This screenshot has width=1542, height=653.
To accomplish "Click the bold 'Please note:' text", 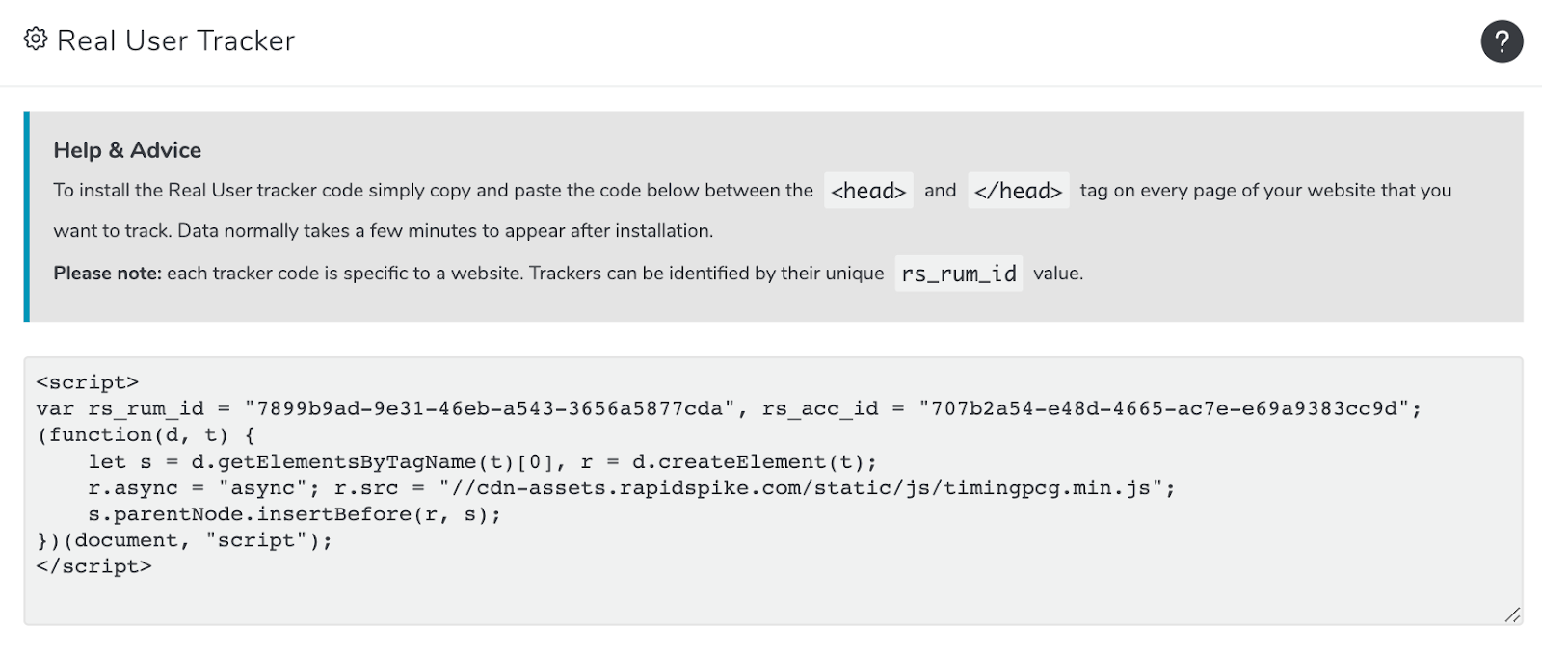I will coord(107,274).
